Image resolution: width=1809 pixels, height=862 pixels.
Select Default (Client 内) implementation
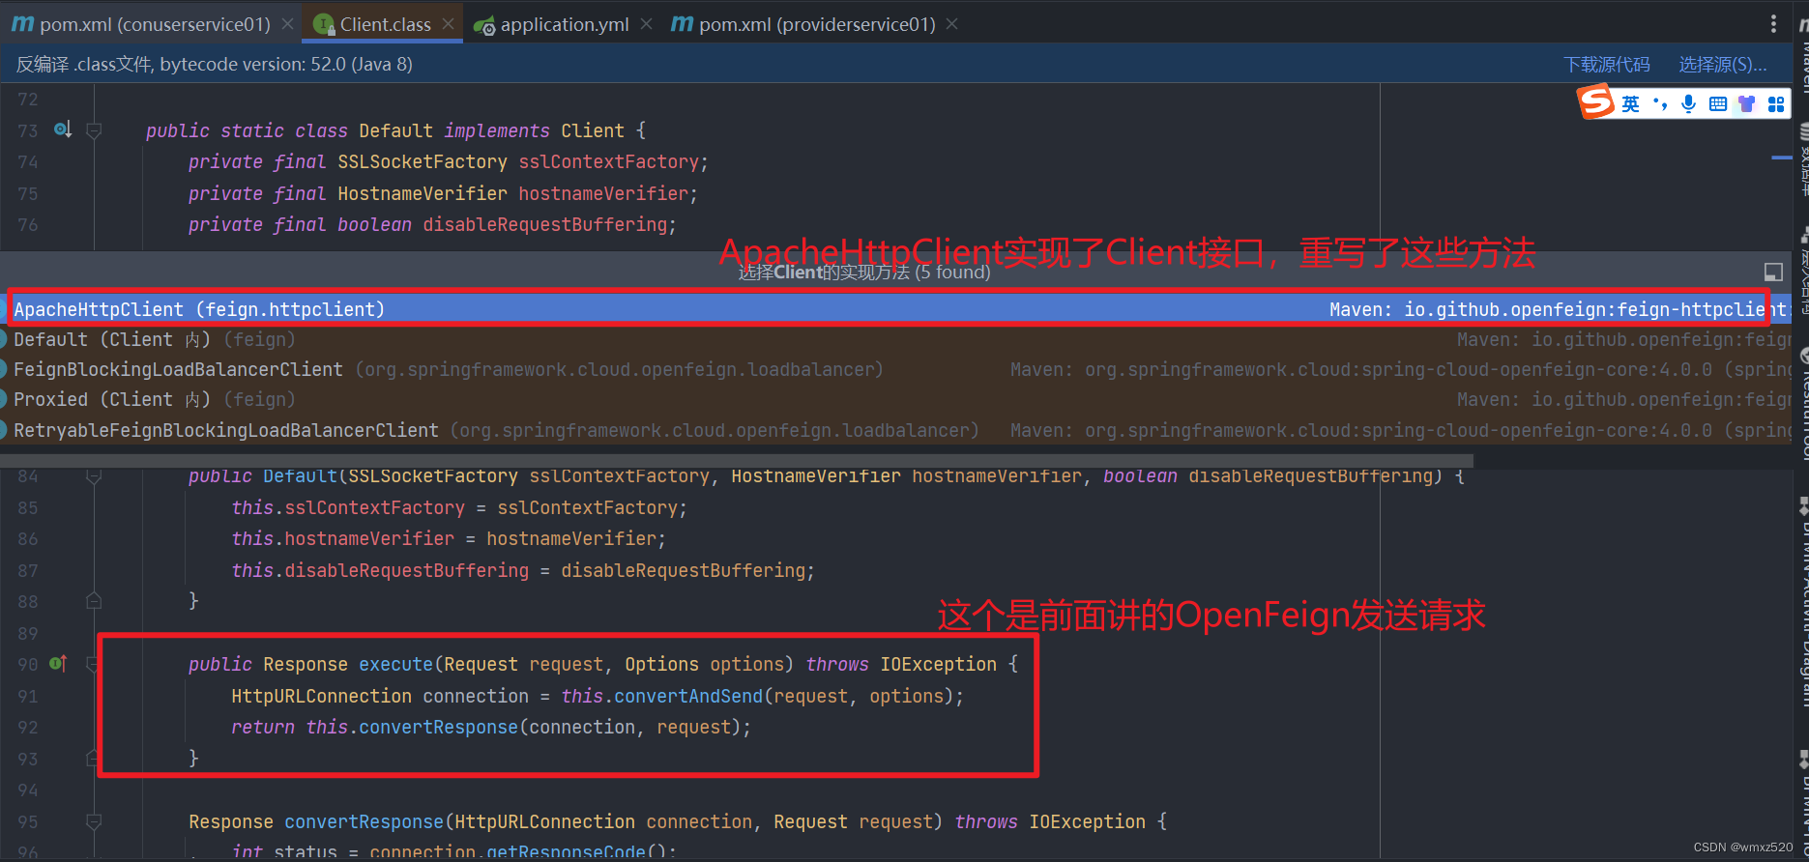894,339
